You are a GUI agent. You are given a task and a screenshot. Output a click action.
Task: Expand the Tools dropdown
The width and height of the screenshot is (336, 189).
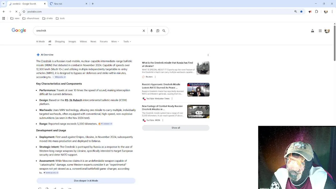(127, 41)
